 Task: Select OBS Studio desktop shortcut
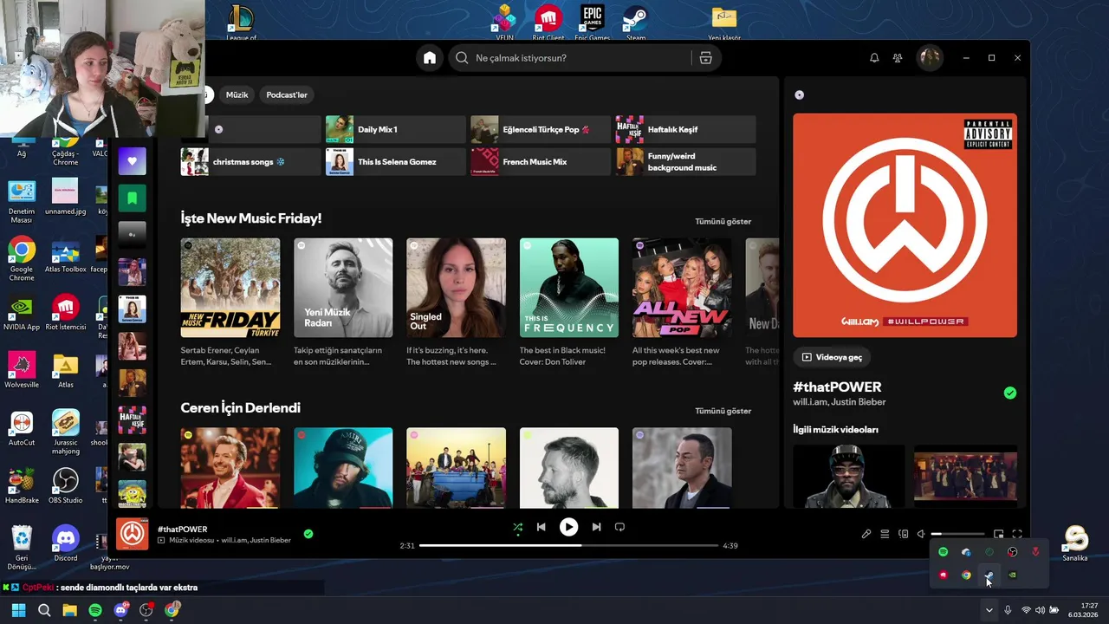click(65, 487)
